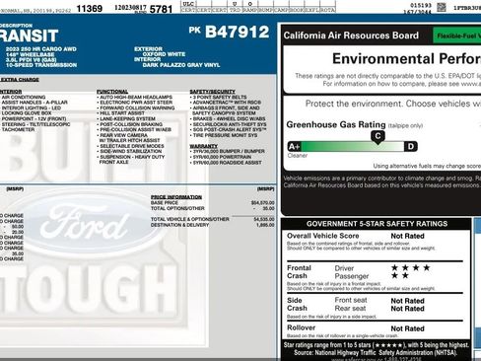Click the EXTRA CHARGE heading
The height and width of the screenshot is (361, 481).
click(x=20, y=80)
